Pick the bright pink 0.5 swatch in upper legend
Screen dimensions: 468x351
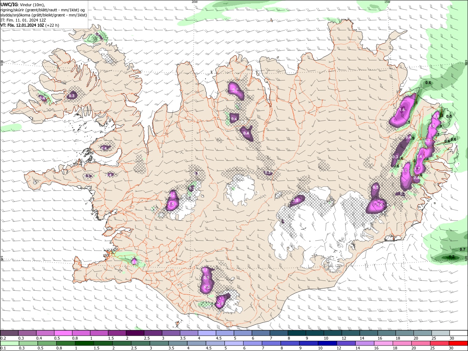point(63,333)
